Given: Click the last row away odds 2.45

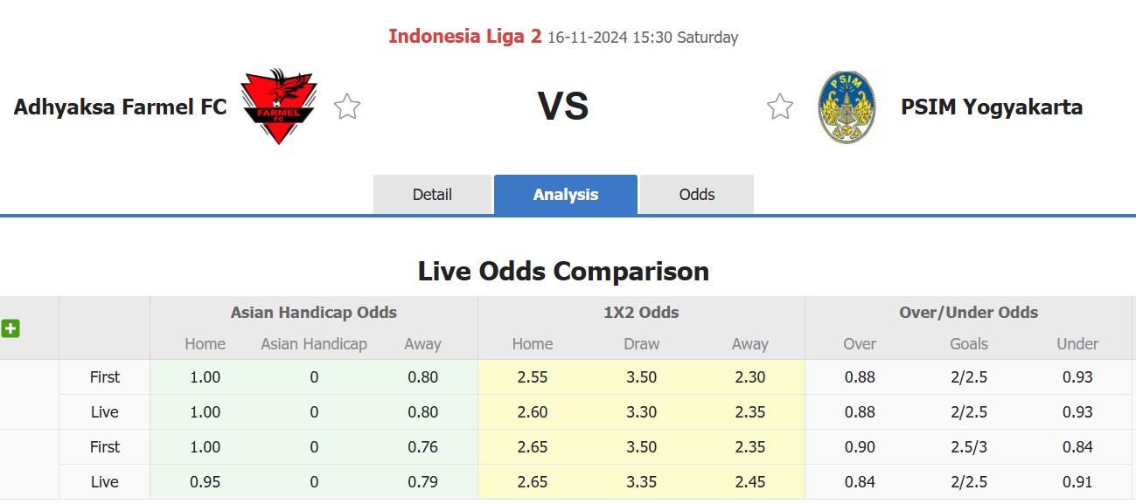Looking at the screenshot, I should pos(750,481).
